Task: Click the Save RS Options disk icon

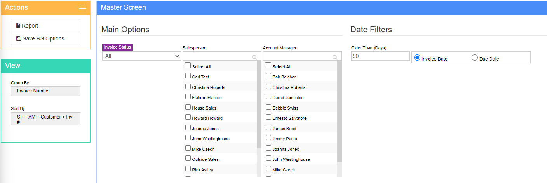Action: coord(19,38)
